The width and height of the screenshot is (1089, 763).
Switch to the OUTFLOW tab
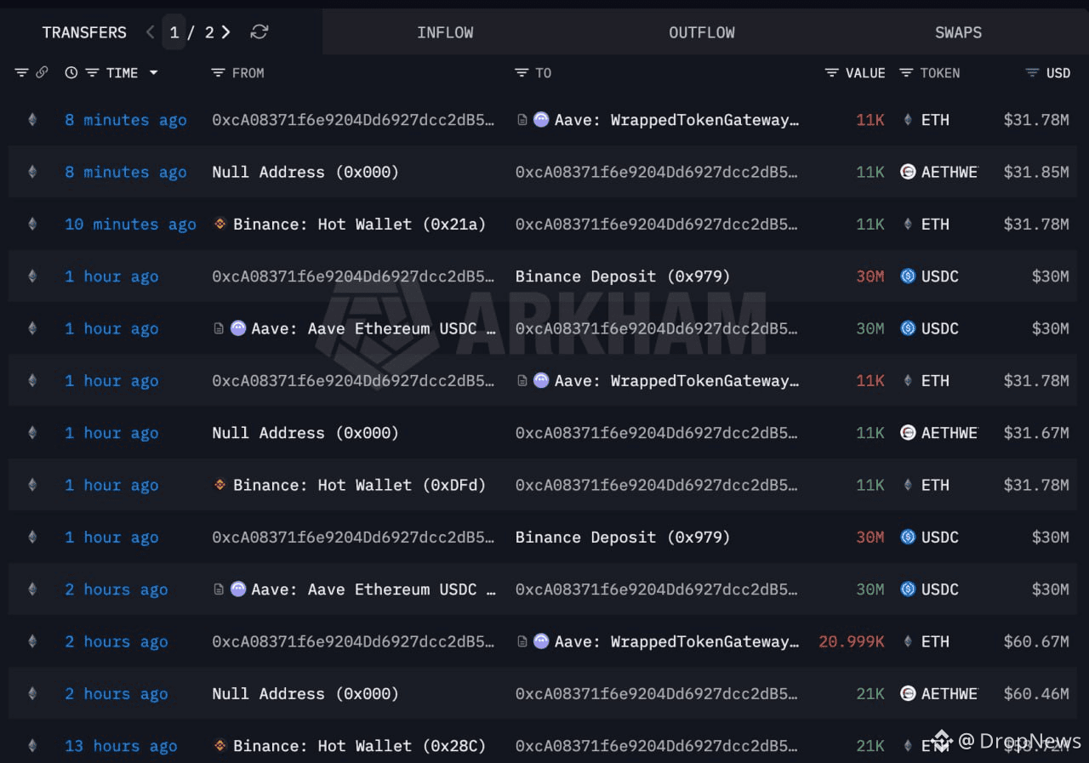[702, 32]
